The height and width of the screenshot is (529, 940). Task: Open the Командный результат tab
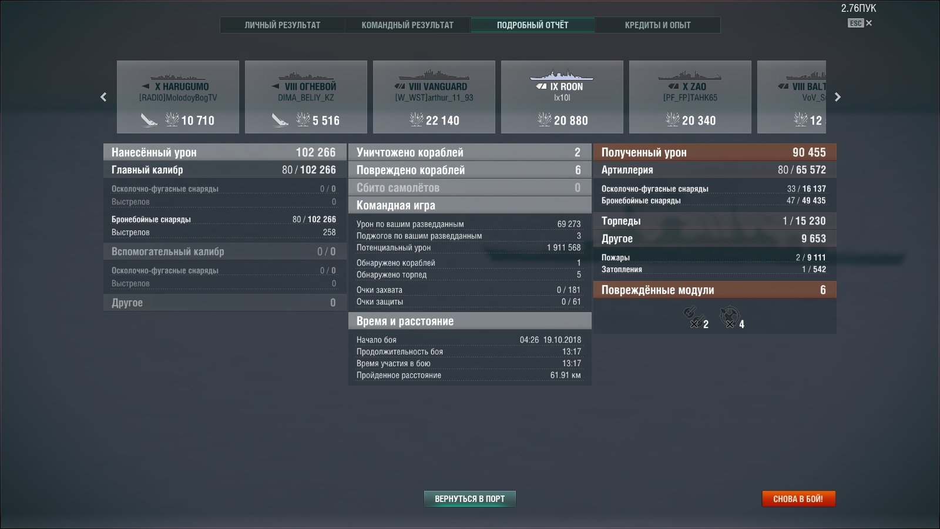(x=407, y=25)
